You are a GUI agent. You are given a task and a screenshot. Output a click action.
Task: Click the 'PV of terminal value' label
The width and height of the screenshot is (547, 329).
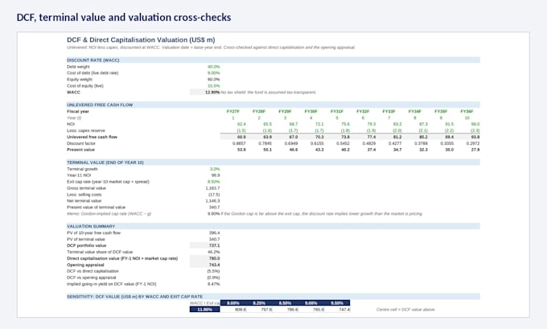(86, 240)
